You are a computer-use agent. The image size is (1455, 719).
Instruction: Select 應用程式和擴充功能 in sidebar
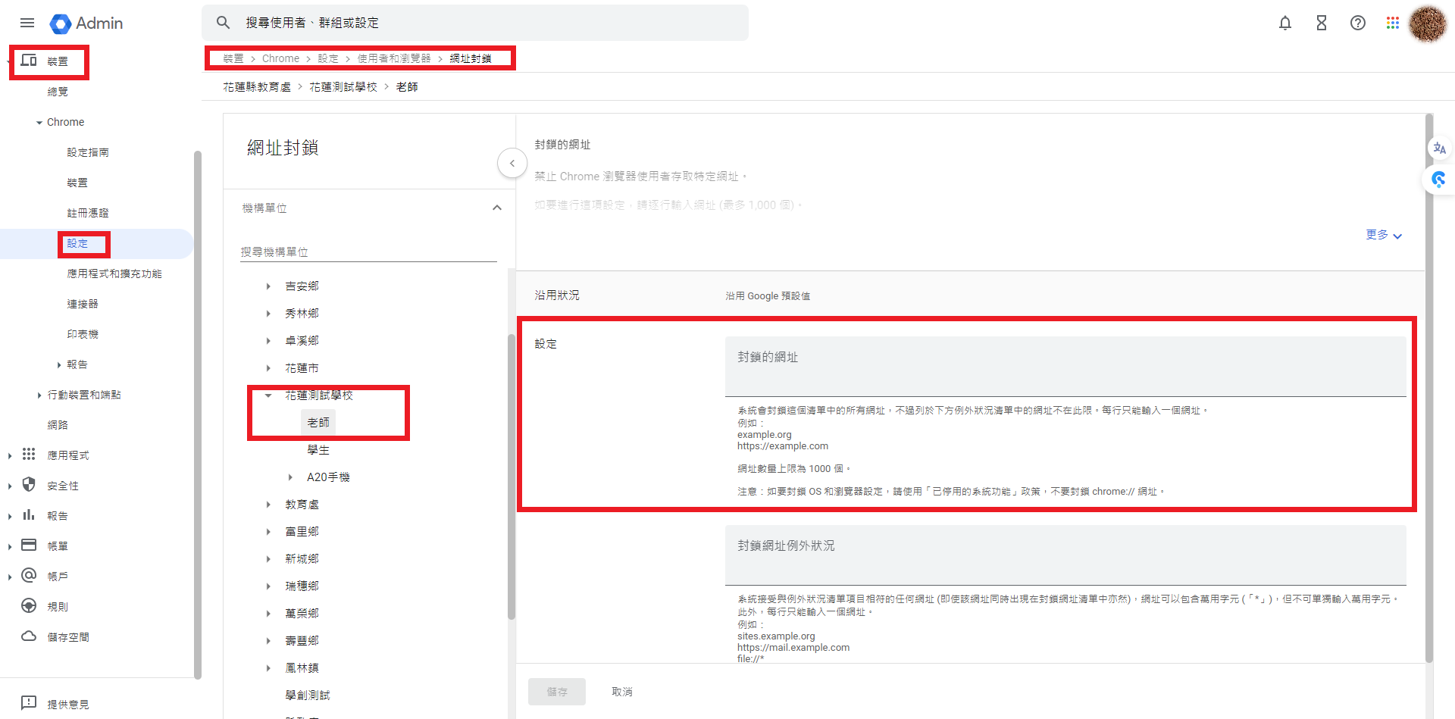tap(114, 274)
